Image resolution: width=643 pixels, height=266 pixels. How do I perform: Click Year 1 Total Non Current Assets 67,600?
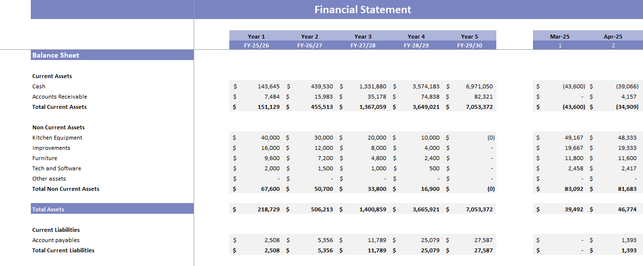pyautogui.click(x=270, y=189)
